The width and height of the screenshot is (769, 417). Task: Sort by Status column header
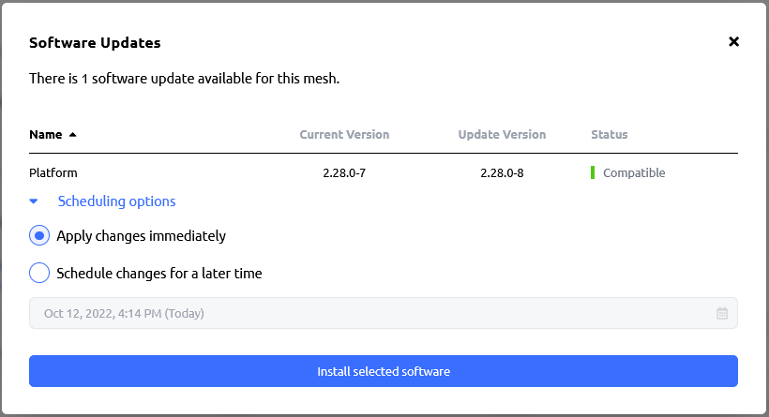pyautogui.click(x=610, y=134)
